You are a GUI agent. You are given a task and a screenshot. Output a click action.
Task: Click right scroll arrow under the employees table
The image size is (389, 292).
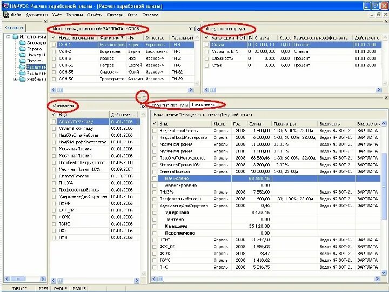click(x=191, y=90)
